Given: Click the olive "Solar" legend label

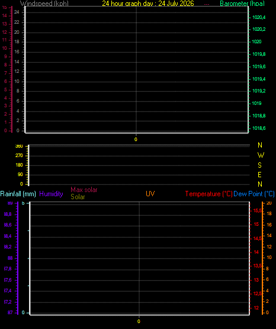Looking at the screenshot, I should pos(78,197).
